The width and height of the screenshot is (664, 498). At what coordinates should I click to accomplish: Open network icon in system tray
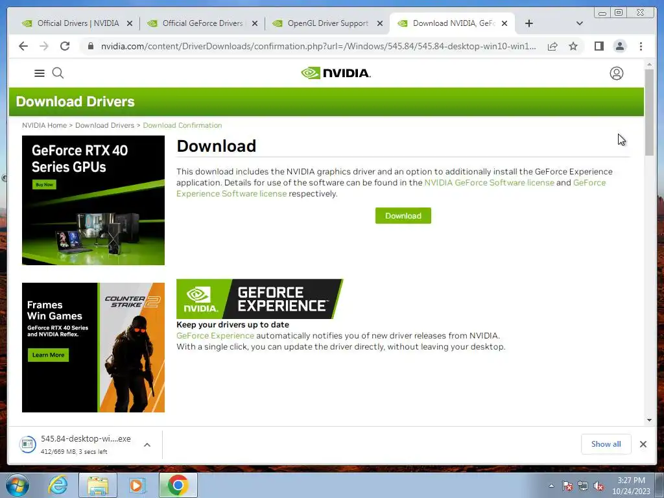pos(583,486)
